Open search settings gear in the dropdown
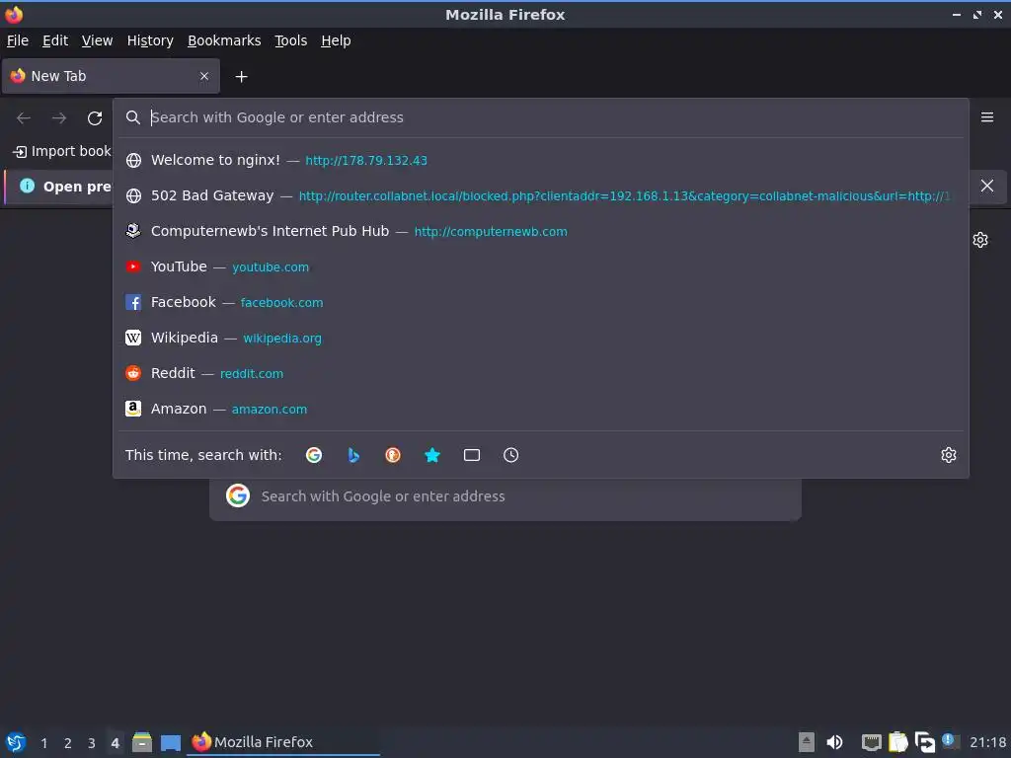Screen dimensions: 1011x758 click(949, 455)
